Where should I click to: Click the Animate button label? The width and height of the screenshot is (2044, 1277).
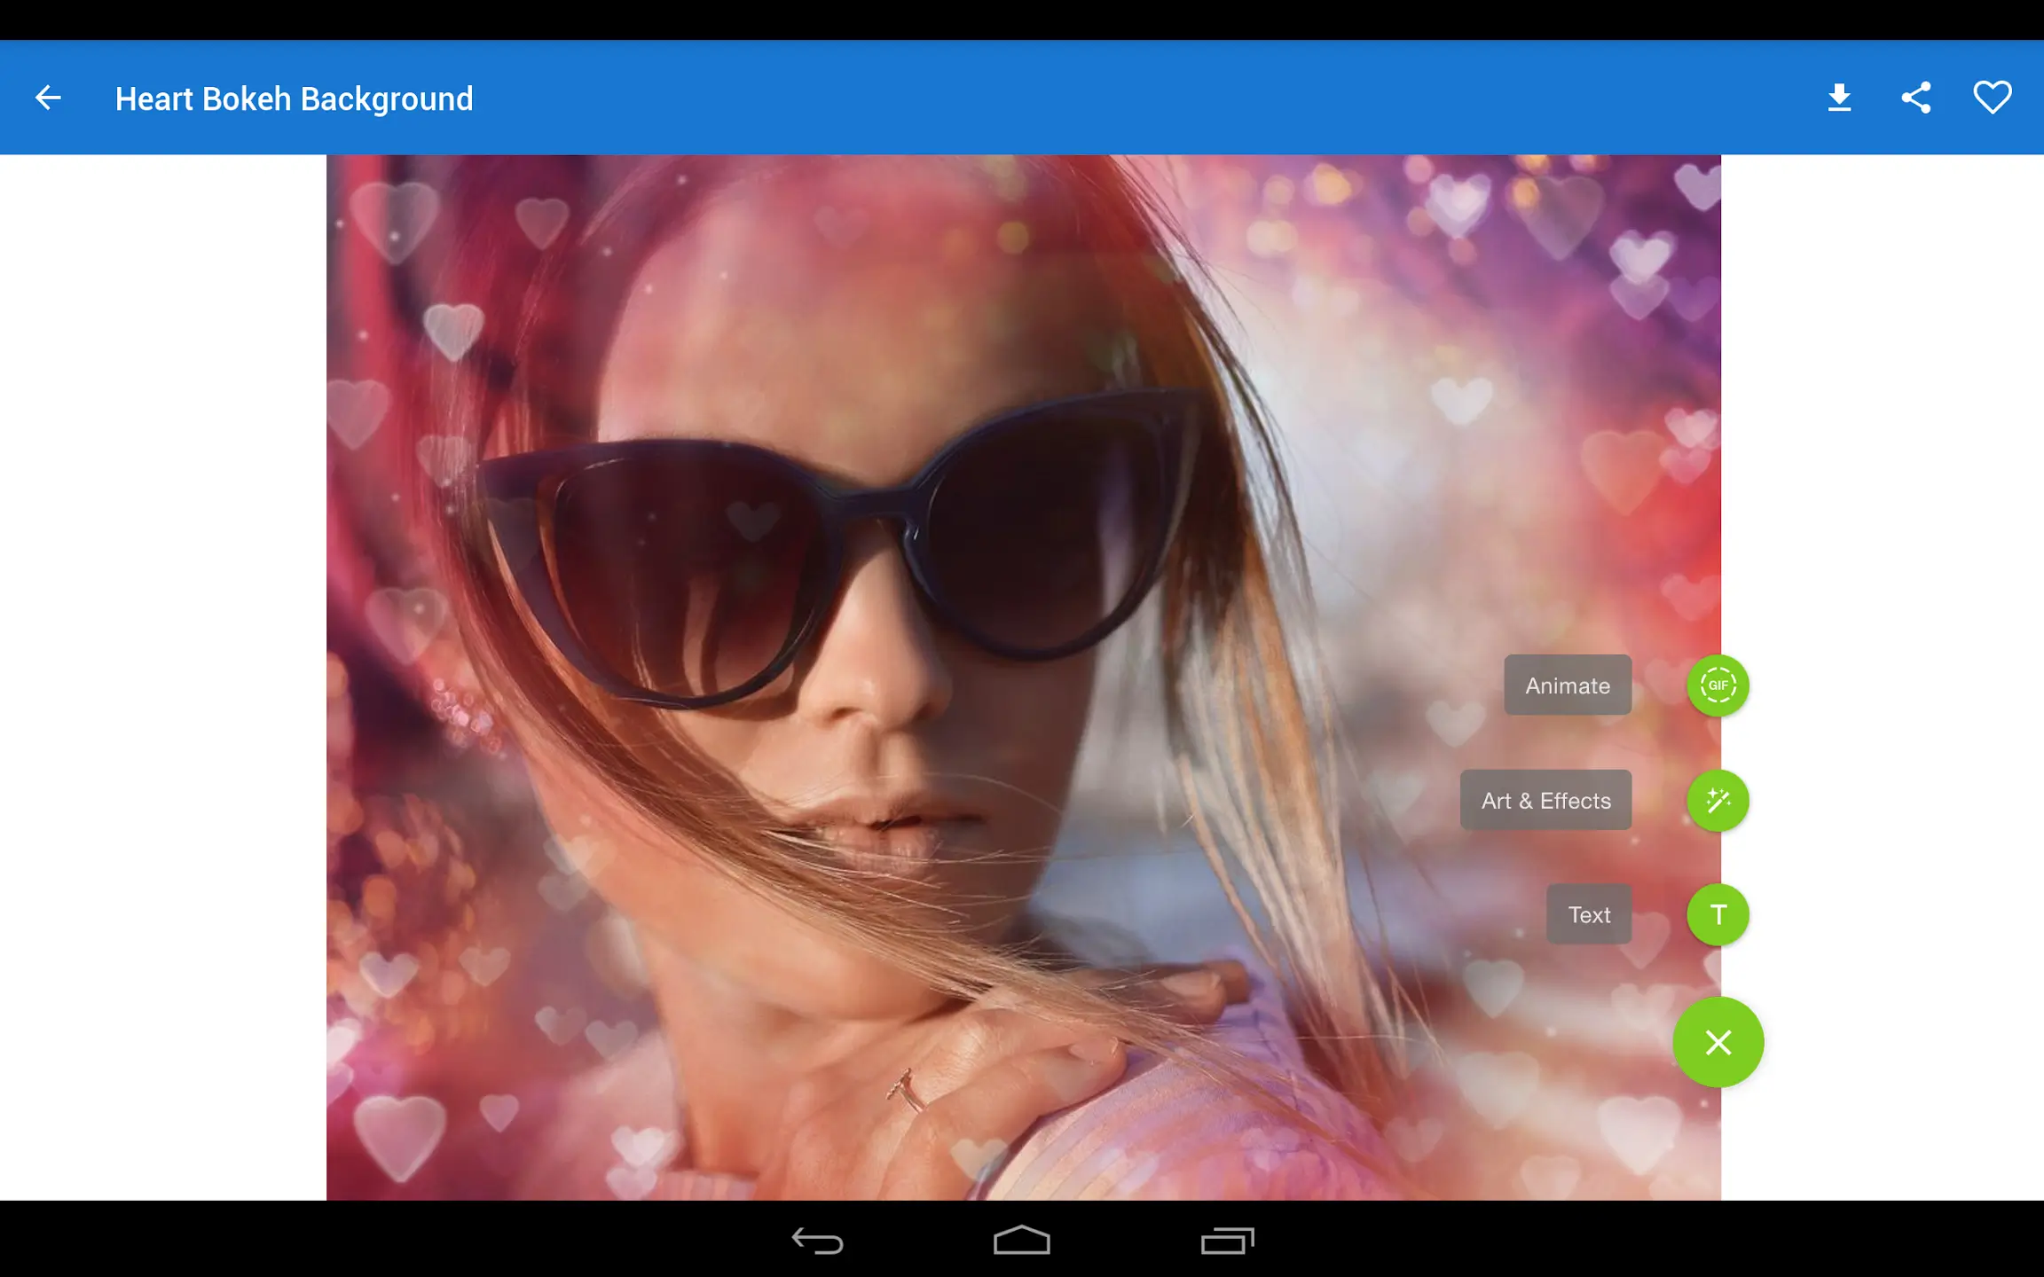point(1568,684)
